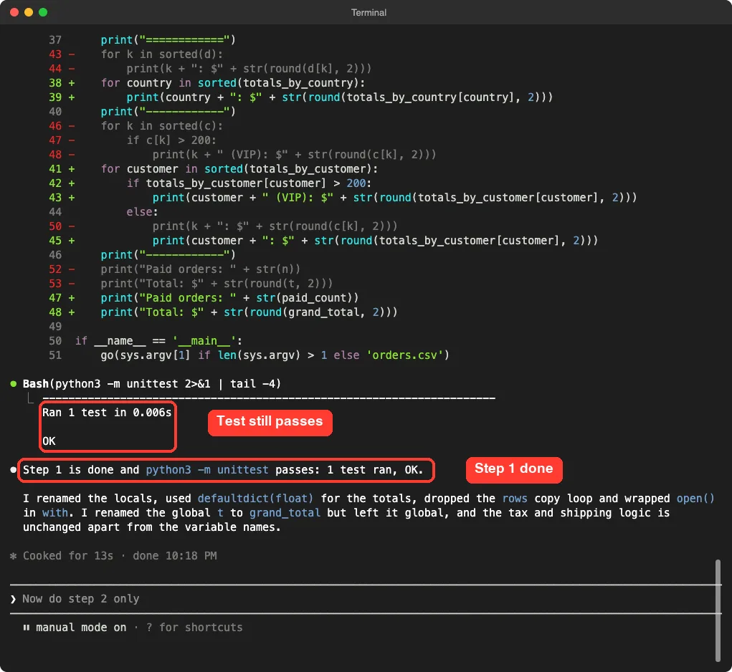Click removed line 46 'for k in sorted(c):'
The height and width of the screenshot is (672, 732).
point(136,126)
